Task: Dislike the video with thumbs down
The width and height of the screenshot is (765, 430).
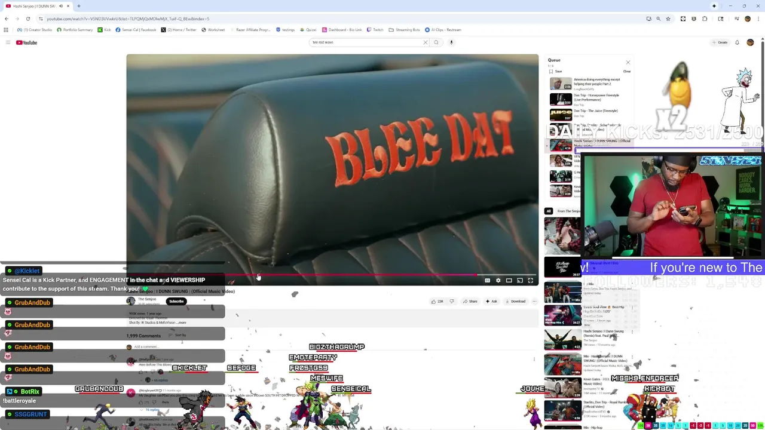Action: tap(452, 301)
